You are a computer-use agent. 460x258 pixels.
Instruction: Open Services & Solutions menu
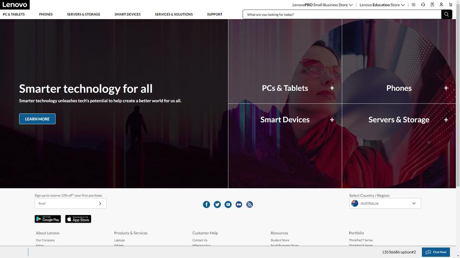(x=173, y=14)
